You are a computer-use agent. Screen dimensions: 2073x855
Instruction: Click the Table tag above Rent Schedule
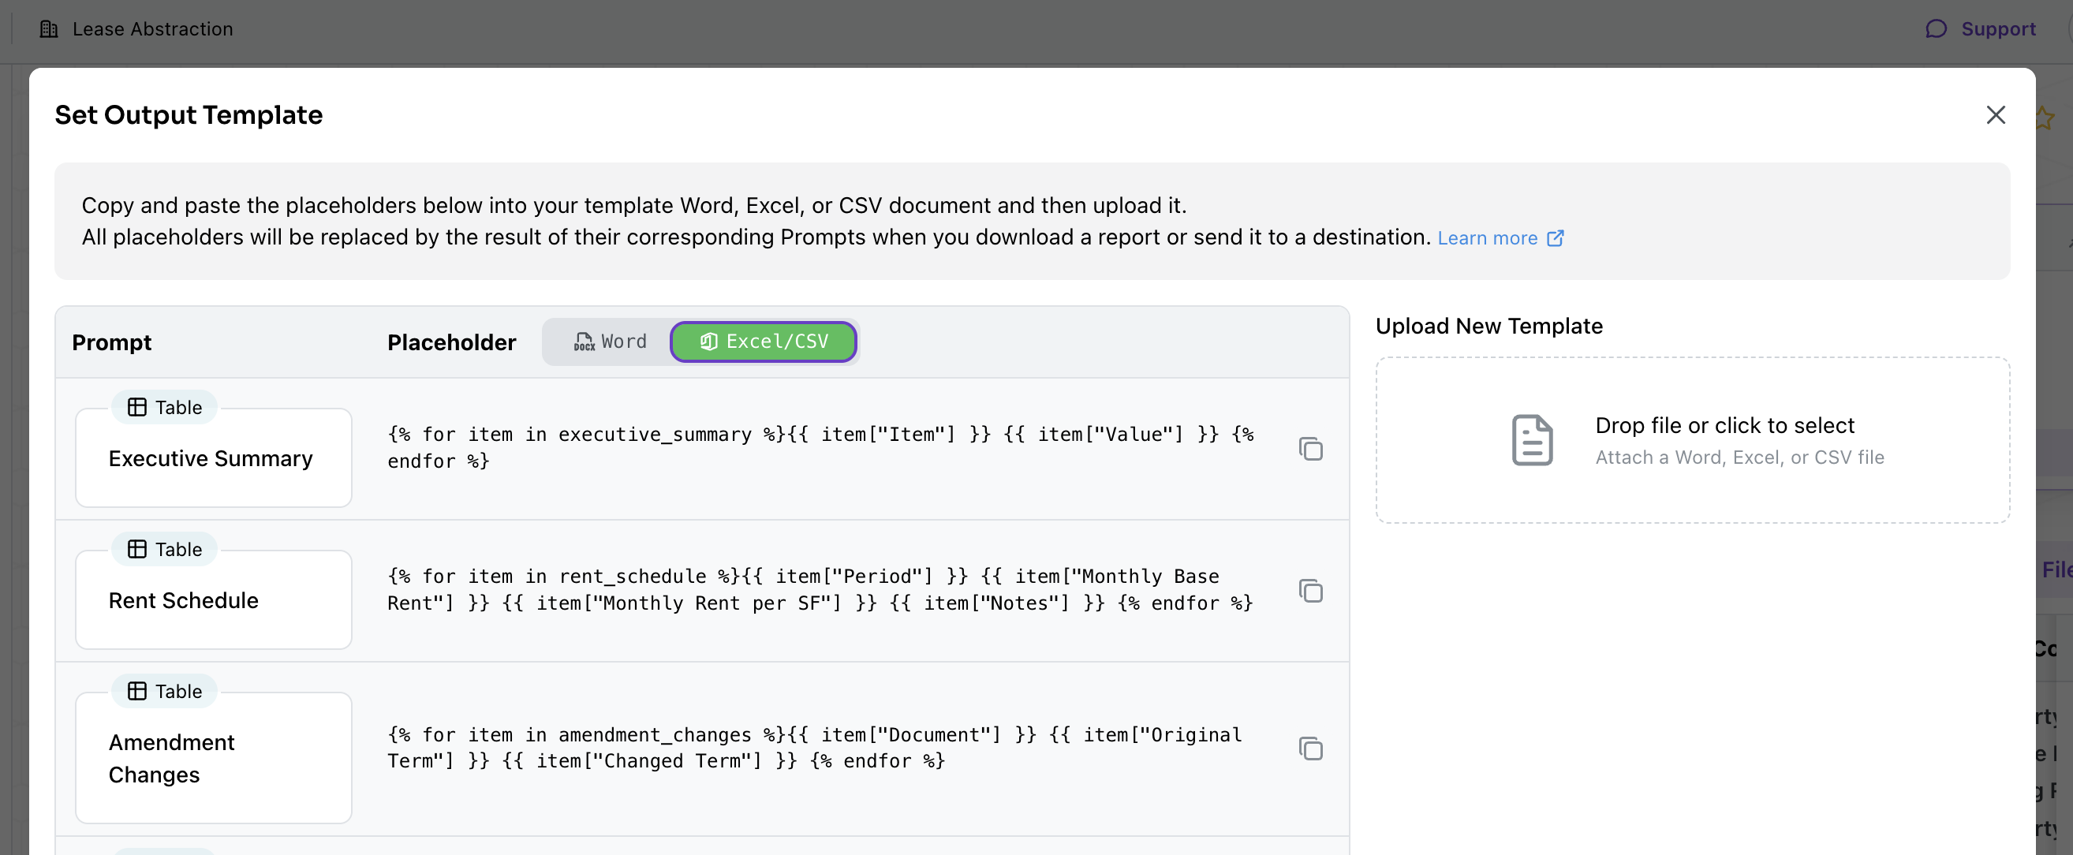[165, 549]
